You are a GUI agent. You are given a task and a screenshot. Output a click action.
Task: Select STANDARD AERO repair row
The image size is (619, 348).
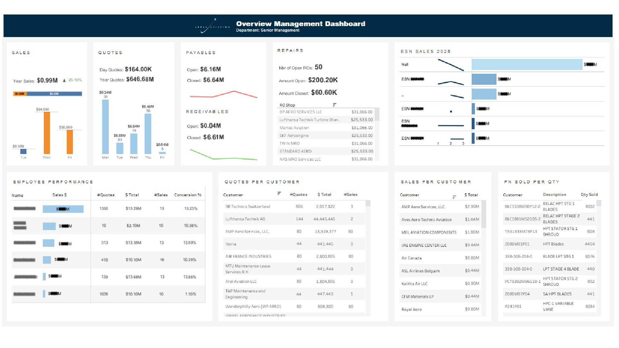point(326,151)
